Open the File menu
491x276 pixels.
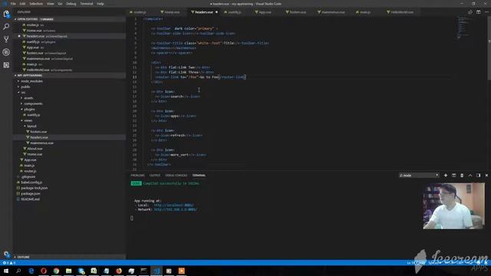[x=13, y=4]
